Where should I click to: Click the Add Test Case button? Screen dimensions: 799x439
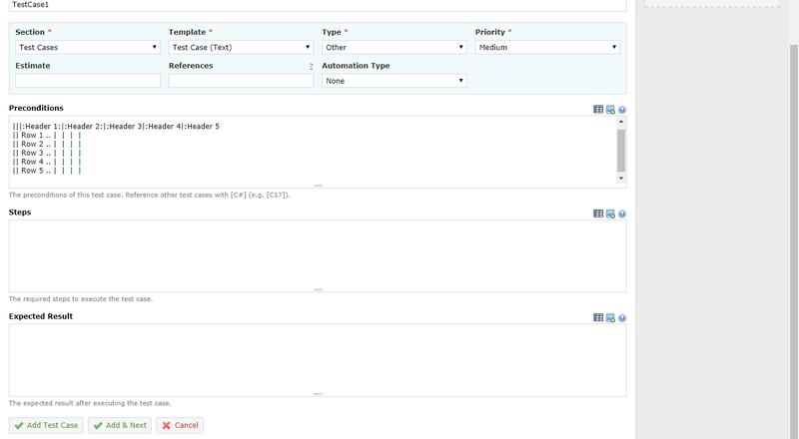coord(46,425)
